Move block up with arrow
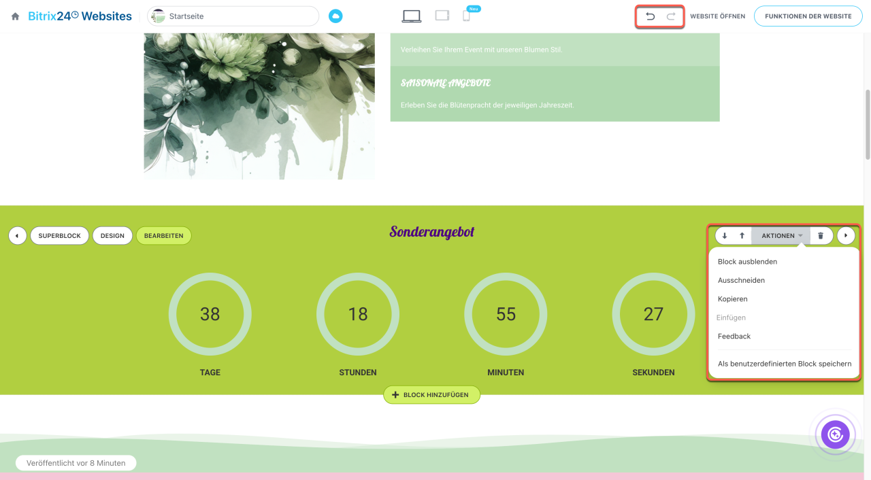The image size is (871, 480). [742, 236]
